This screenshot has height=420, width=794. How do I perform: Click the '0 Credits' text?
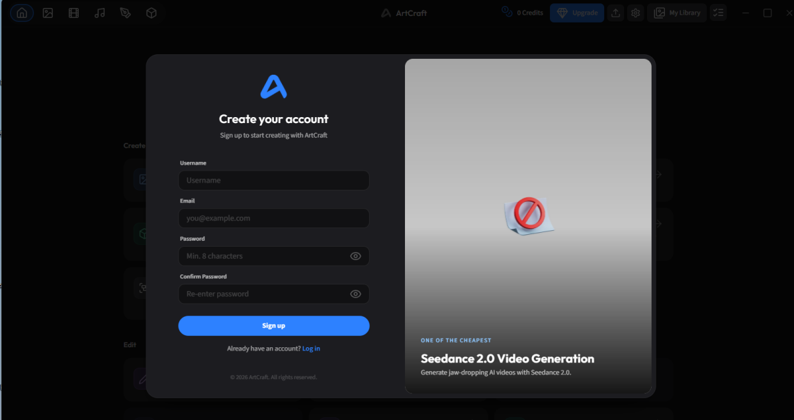pos(530,13)
